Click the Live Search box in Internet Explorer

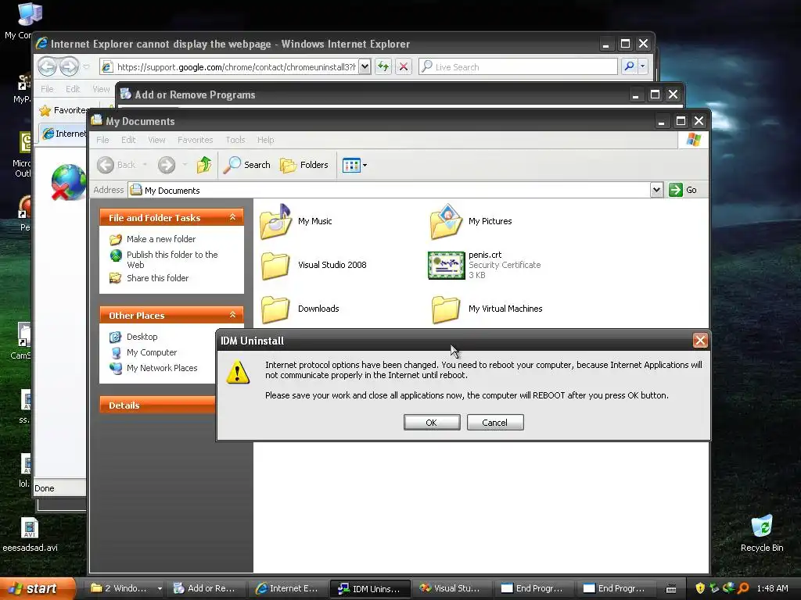click(x=518, y=67)
